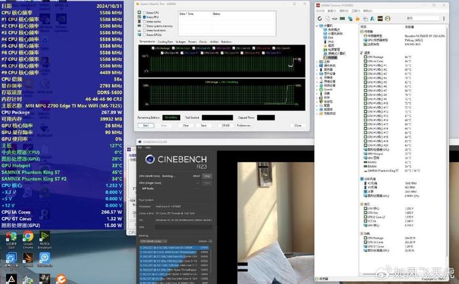This screenshot has width=459, height=284.
Task: Enable the Stress GPU(s) checkbox
Action: pos(144,35)
